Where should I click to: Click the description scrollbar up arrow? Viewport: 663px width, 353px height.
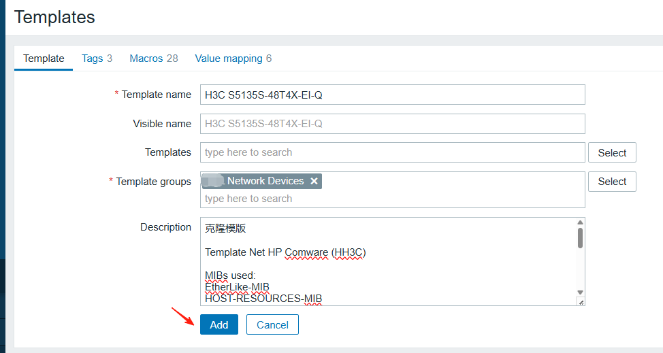coord(580,223)
